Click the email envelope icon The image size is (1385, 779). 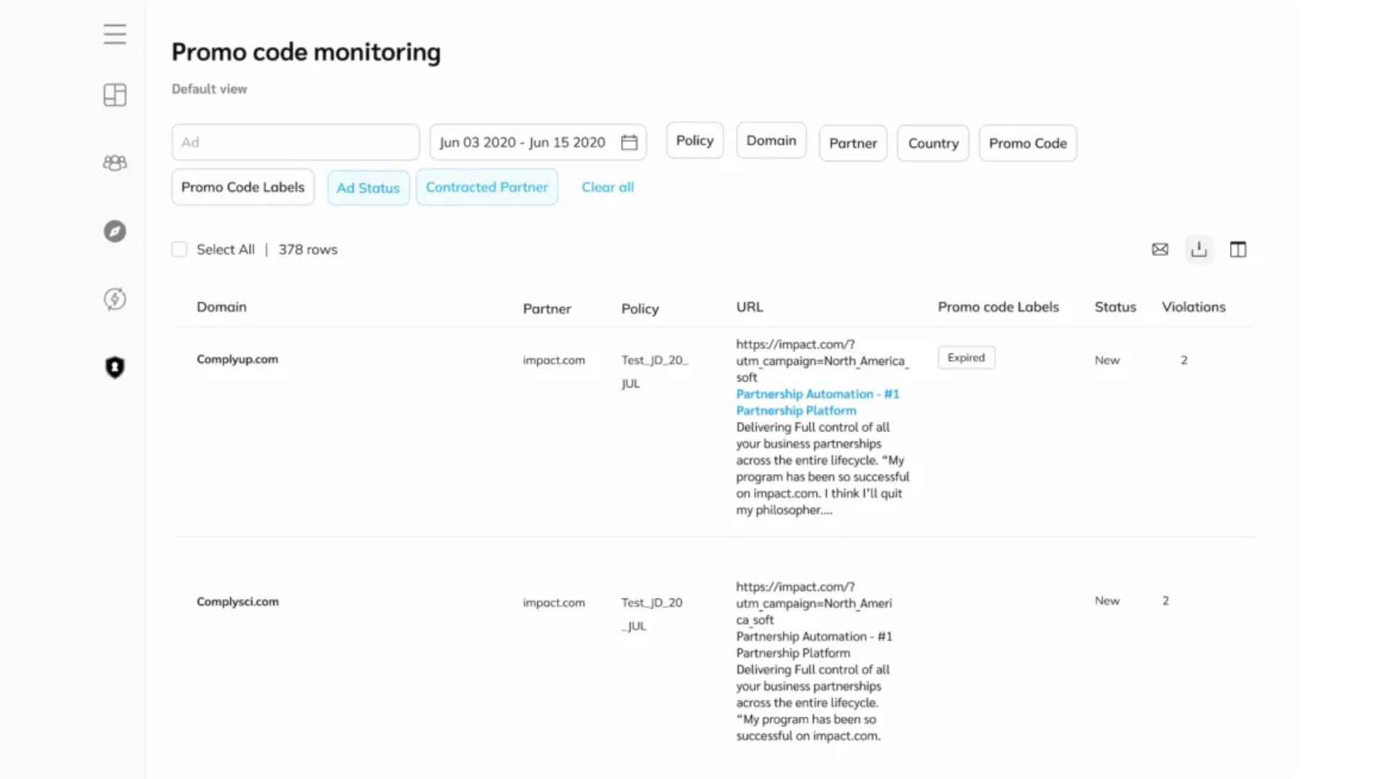click(1160, 250)
